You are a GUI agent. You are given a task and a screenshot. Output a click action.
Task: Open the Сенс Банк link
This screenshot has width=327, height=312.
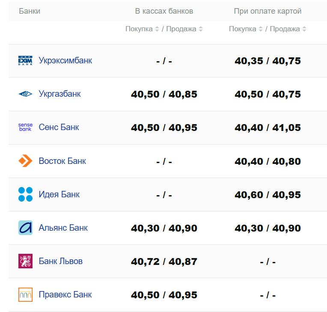click(x=59, y=127)
